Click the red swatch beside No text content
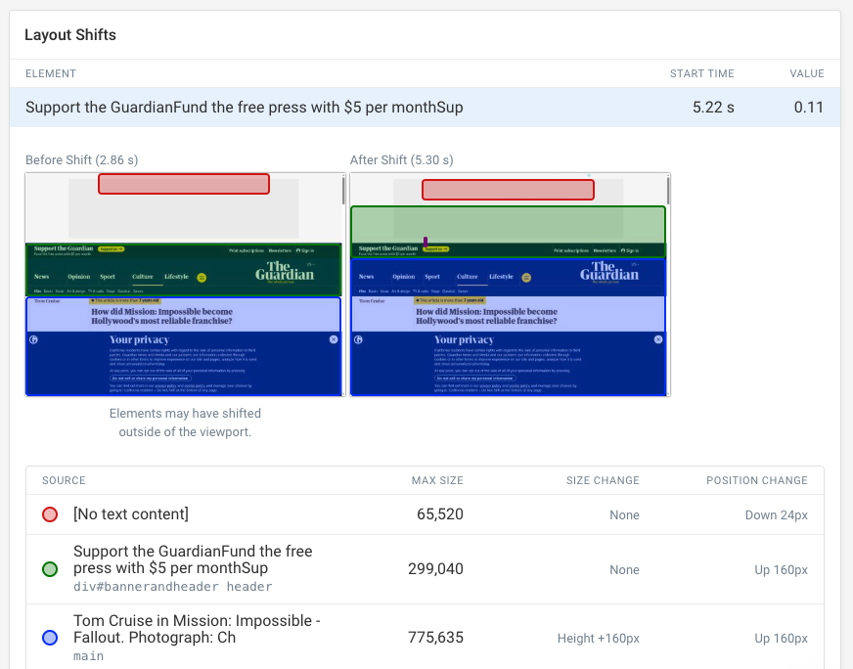Image resolution: width=853 pixels, height=669 pixels. 50,514
